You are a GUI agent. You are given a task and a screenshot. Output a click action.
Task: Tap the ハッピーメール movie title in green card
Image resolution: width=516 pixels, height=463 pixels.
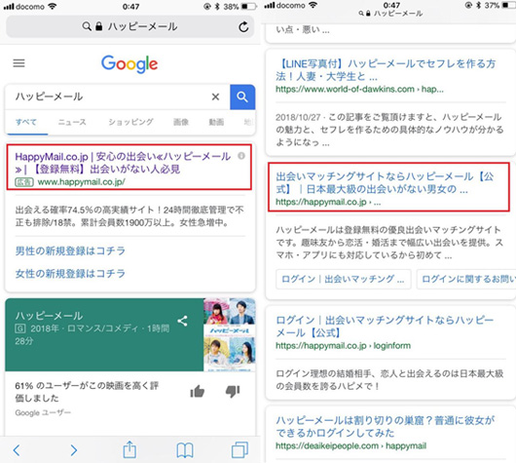tap(49, 316)
